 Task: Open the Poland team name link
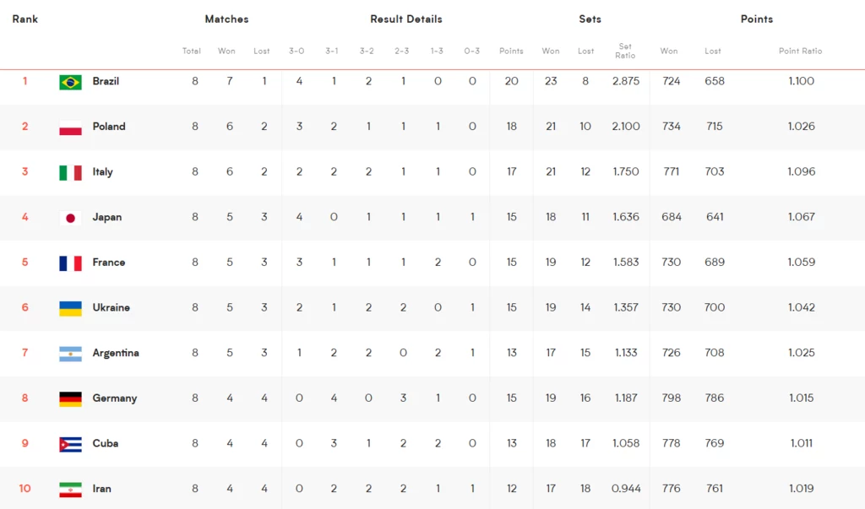point(109,127)
